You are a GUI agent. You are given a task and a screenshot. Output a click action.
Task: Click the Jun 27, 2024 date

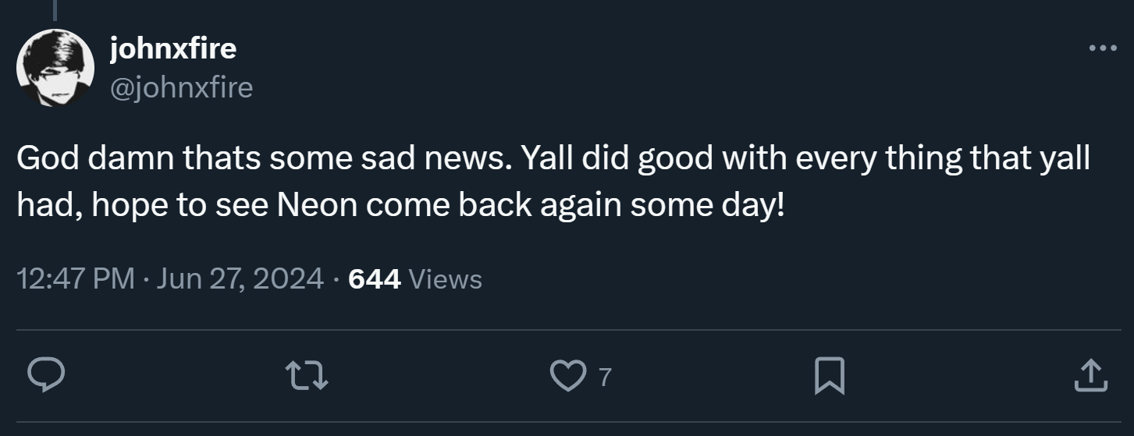tap(240, 278)
